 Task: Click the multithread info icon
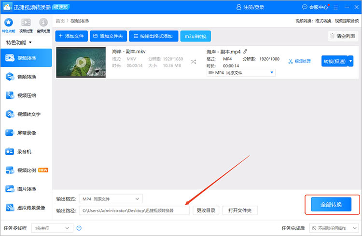coord(79,228)
